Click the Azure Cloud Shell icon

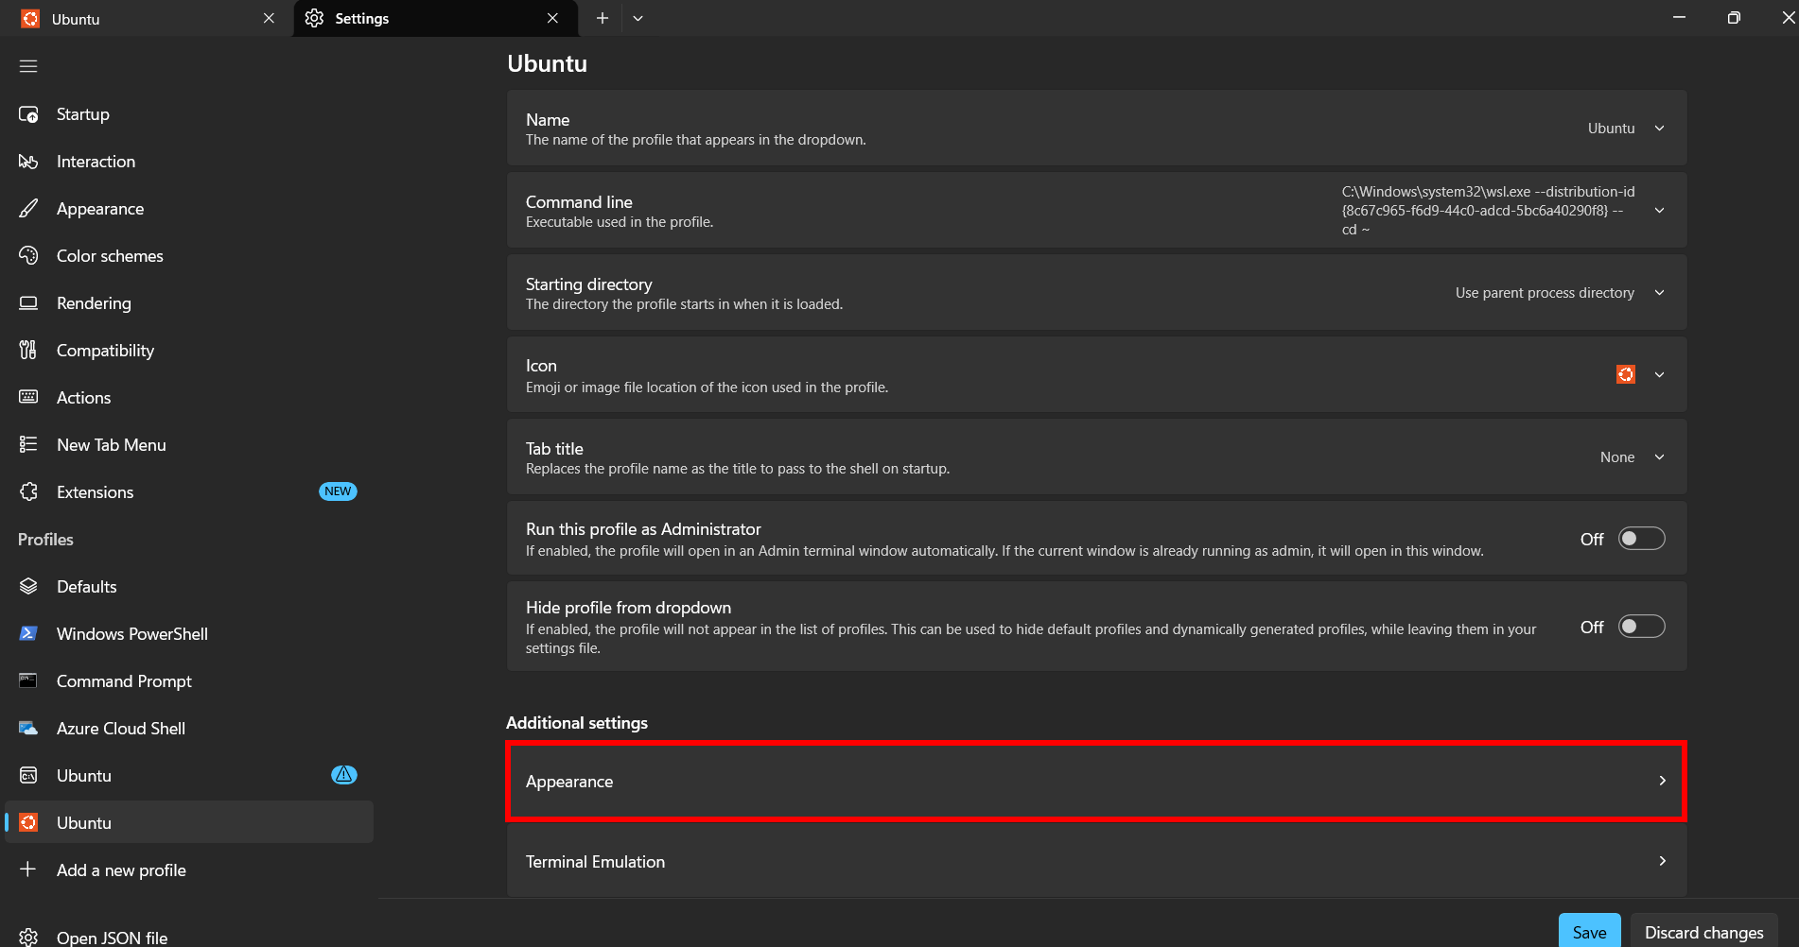(x=28, y=729)
